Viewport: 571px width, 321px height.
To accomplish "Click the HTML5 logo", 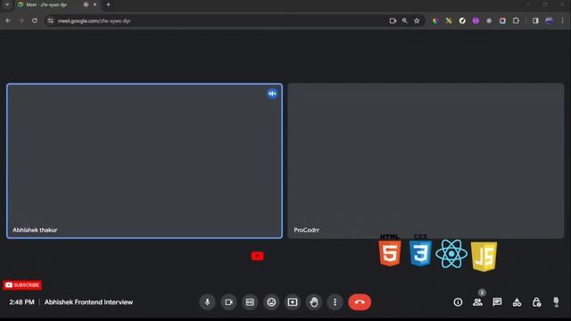I will [x=390, y=251].
